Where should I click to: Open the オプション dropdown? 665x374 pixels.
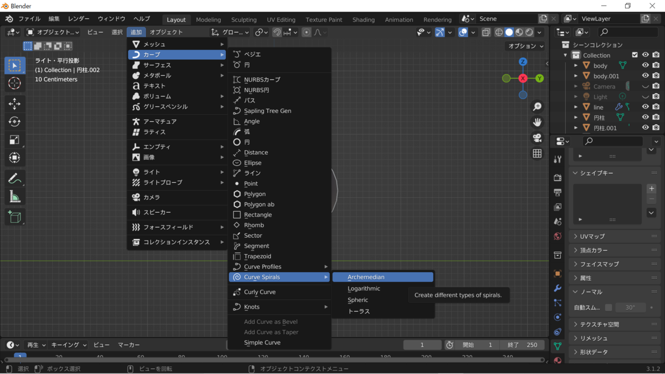coord(526,46)
